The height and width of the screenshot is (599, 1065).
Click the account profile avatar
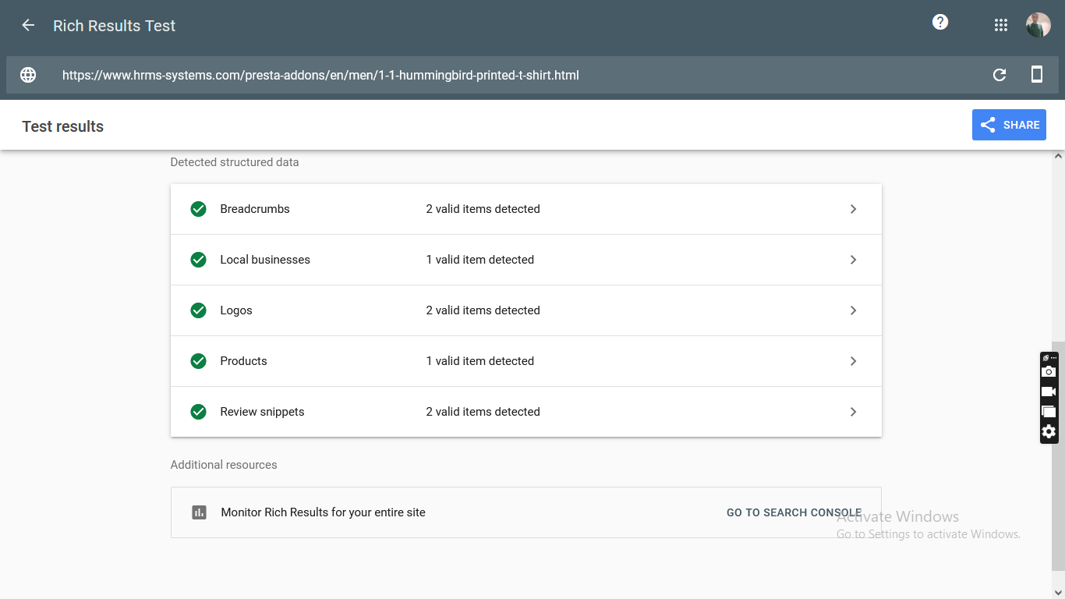(1038, 25)
